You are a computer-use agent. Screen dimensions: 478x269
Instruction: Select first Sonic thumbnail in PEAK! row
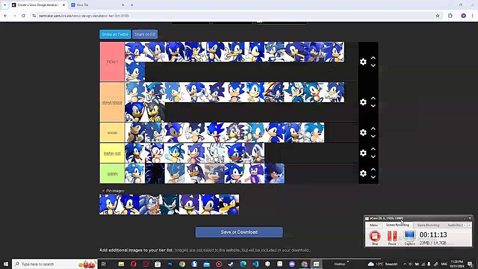pos(135,52)
